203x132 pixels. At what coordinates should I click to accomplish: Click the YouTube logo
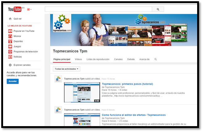click(15, 9)
